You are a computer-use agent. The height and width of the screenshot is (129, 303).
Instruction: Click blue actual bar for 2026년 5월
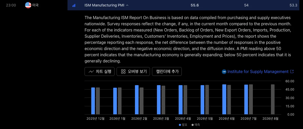(x=202, y=100)
